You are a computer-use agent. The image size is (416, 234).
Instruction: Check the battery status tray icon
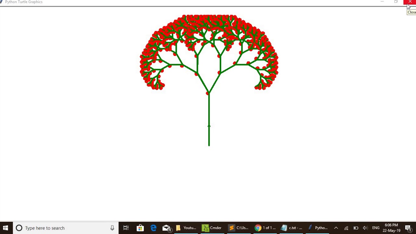click(x=356, y=228)
